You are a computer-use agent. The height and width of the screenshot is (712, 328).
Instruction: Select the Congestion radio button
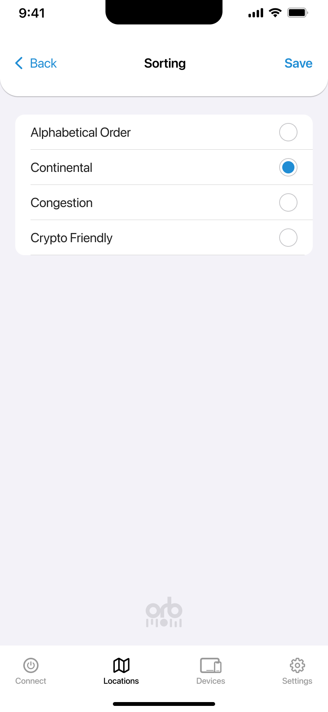click(x=288, y=202)
